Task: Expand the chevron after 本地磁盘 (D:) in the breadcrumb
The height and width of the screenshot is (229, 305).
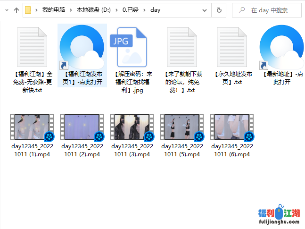Action: pos(115,10)
